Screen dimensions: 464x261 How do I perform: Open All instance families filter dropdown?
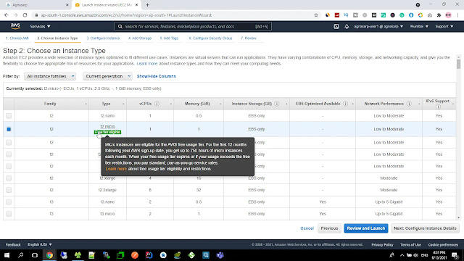50,76
